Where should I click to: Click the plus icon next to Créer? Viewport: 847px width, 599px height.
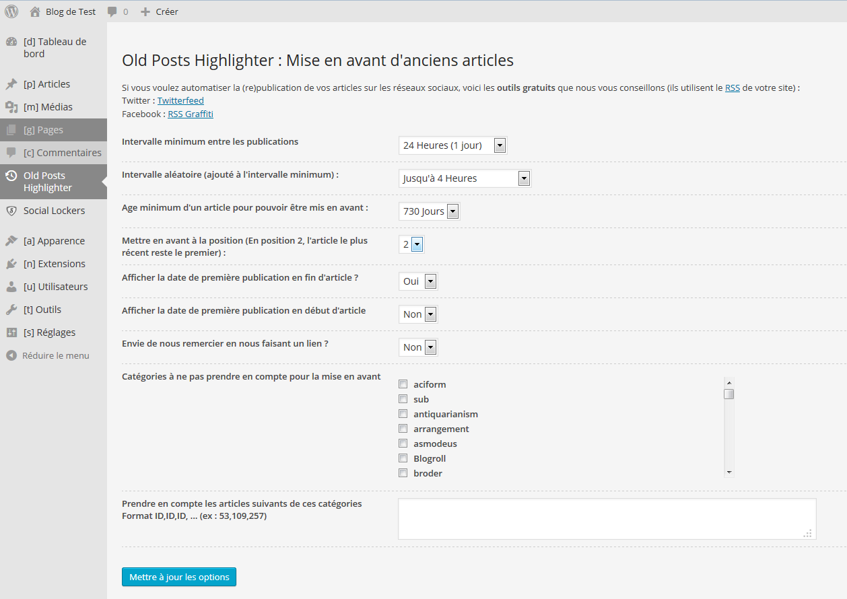tap(145, 11)
